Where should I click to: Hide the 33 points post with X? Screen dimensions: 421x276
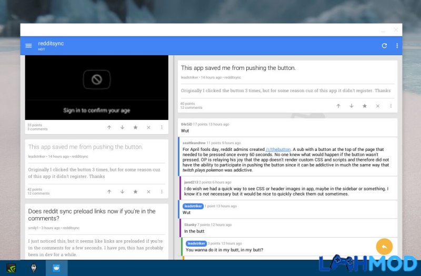148,127
